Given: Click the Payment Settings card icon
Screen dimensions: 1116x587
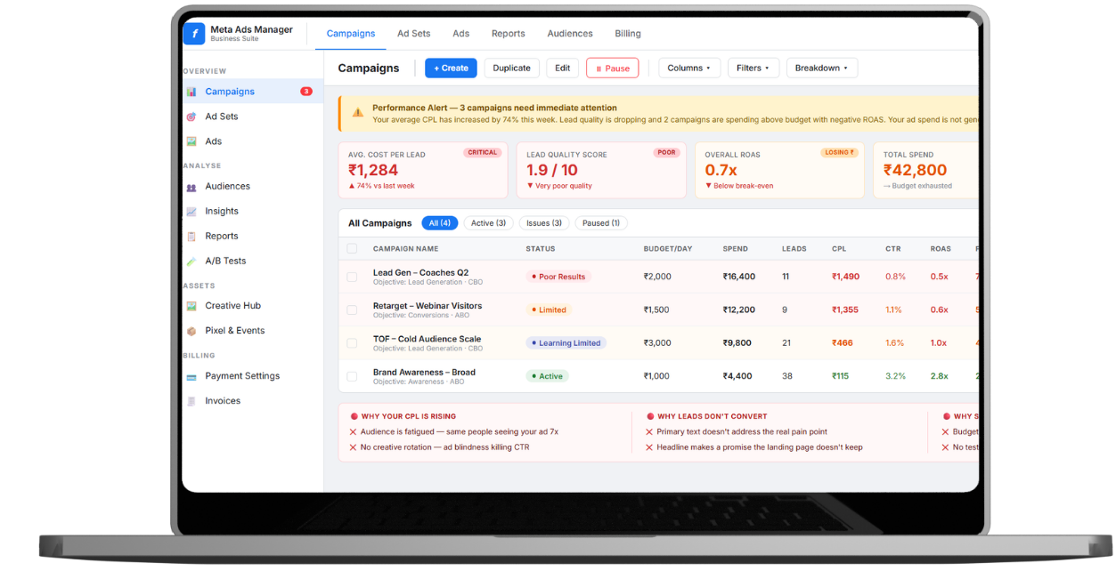Looking at the screenshot, I should pos(191,376).
